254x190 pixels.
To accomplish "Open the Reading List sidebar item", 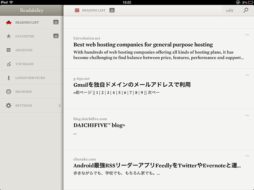I will tap(32, 23).
